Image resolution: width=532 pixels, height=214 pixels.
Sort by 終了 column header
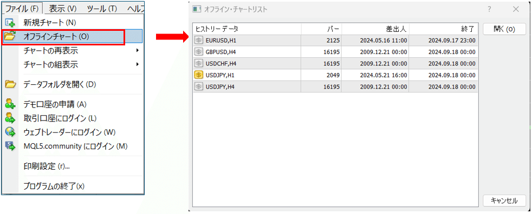[x=444, y=29]
